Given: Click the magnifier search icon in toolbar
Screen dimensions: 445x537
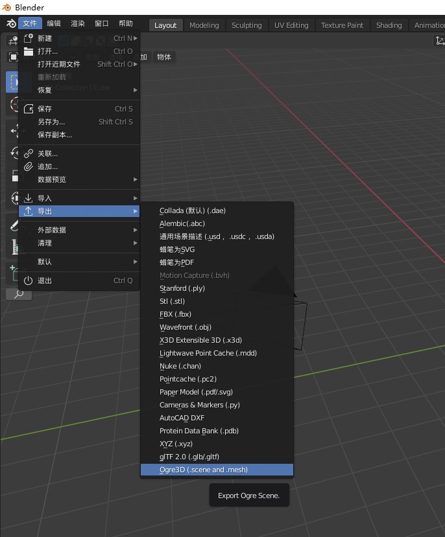Looking at the screenshot, I should 19,294.
